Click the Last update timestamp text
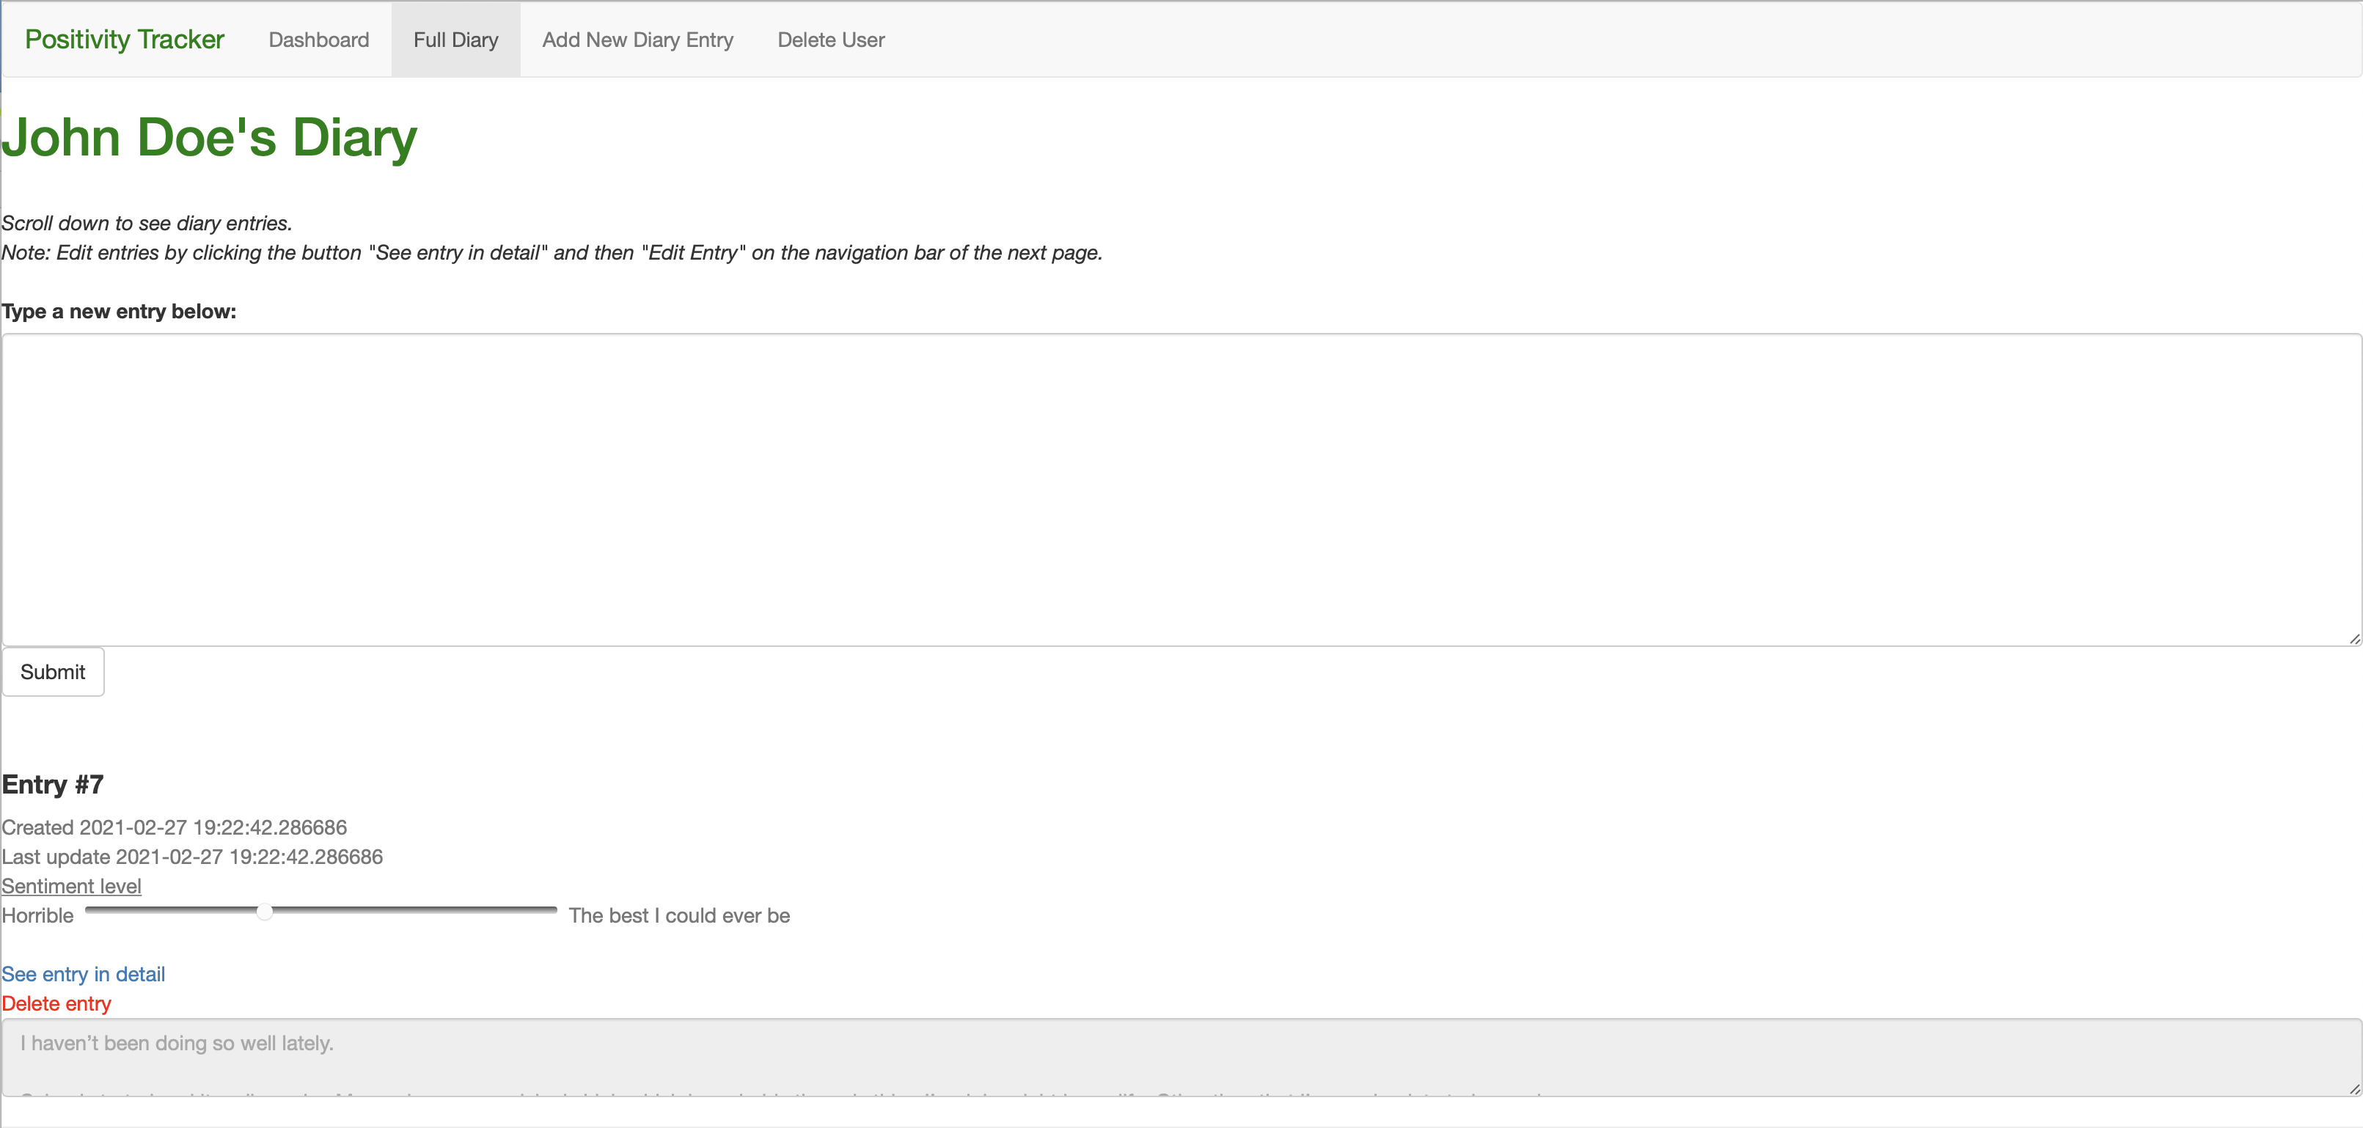 193,857
